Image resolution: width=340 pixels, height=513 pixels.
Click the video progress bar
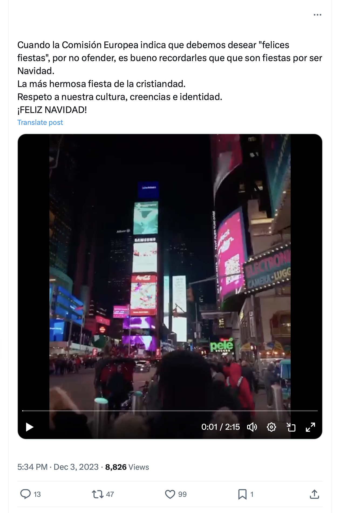170,411
